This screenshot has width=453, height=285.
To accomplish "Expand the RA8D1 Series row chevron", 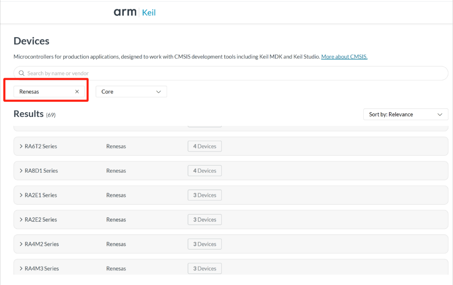I will (x=21, y=171).
